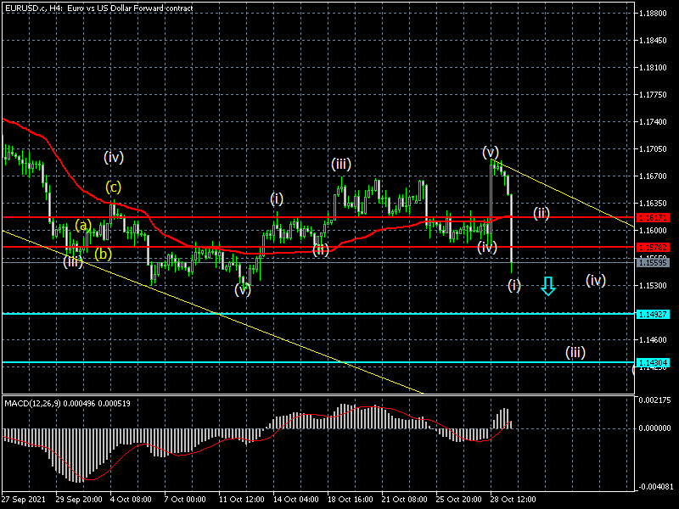Click the cyan 1.14304 price label
679x509 pixels.
pos(657,362)
